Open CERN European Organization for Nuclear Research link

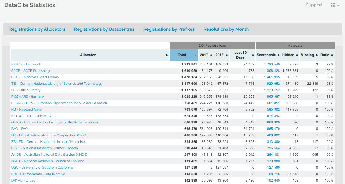pos(59,103)
